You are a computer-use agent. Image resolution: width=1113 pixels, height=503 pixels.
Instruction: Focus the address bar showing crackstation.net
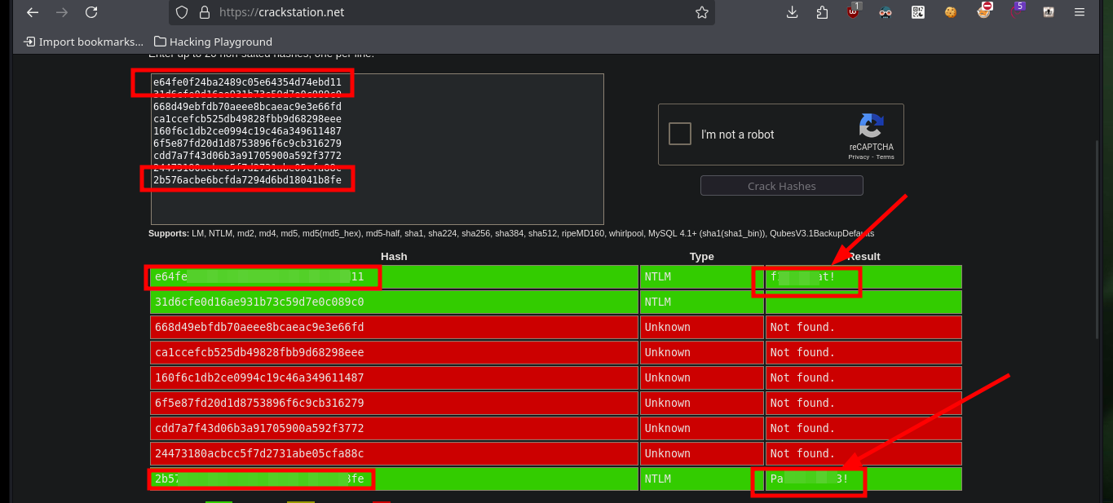tap(443, 12)
